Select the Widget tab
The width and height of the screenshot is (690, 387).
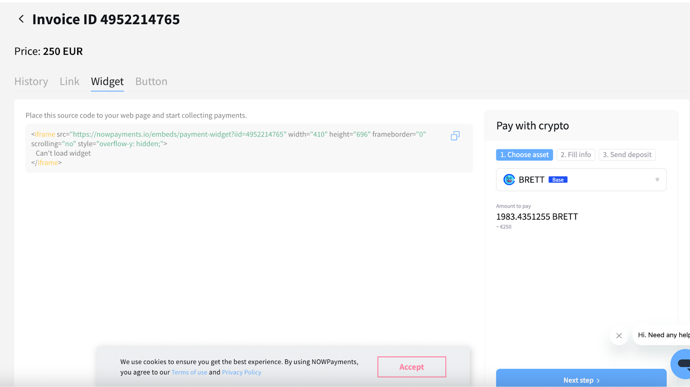point(107,82)
